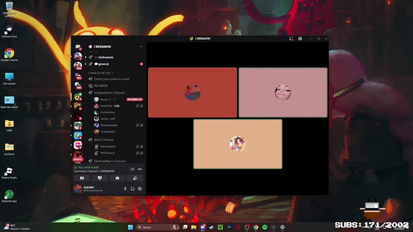
Task: Select Roblox Studio desktop shortcut
Action: (9, 173)
